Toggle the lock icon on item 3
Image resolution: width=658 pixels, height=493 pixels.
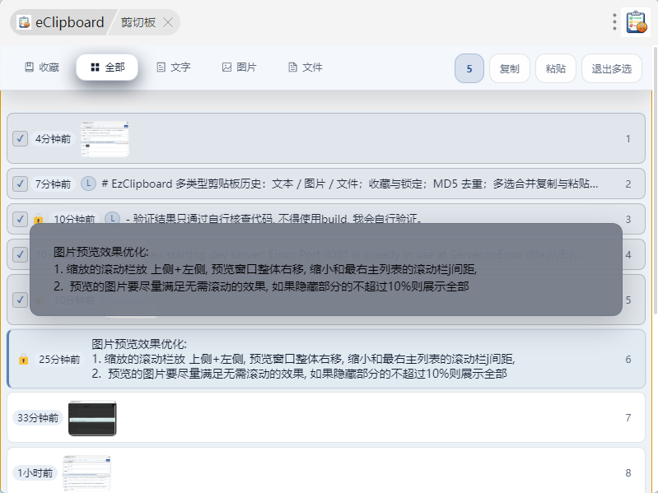pos(38,219)
